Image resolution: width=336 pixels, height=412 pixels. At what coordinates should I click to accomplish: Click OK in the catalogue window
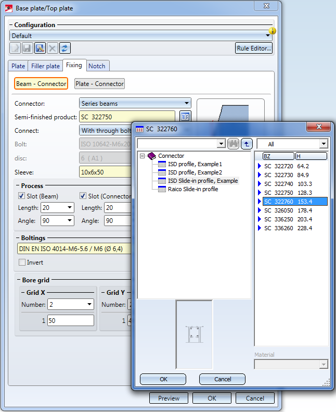click(163, 379)
